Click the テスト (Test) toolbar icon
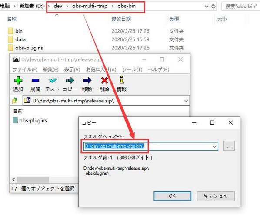 pos(53,81)
